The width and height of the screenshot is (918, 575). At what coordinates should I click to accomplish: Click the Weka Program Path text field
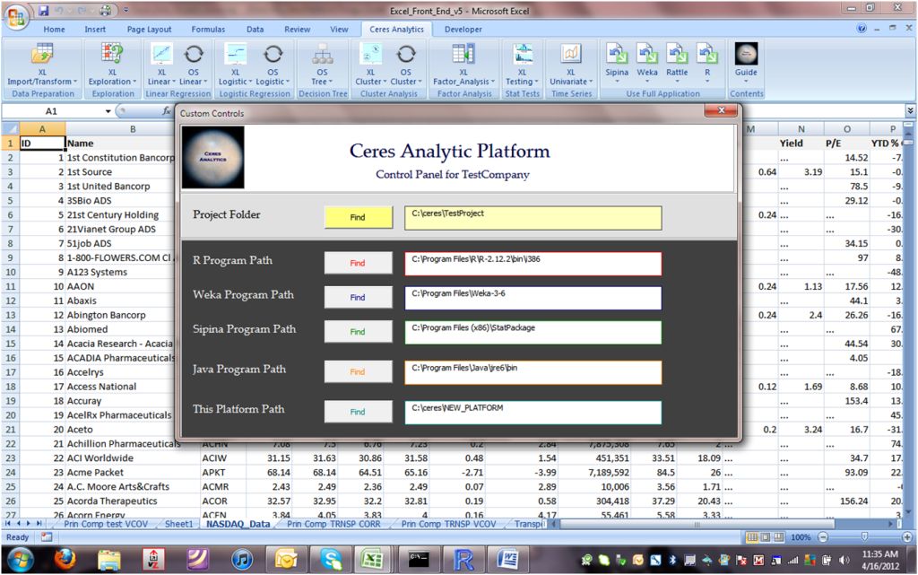533,298
